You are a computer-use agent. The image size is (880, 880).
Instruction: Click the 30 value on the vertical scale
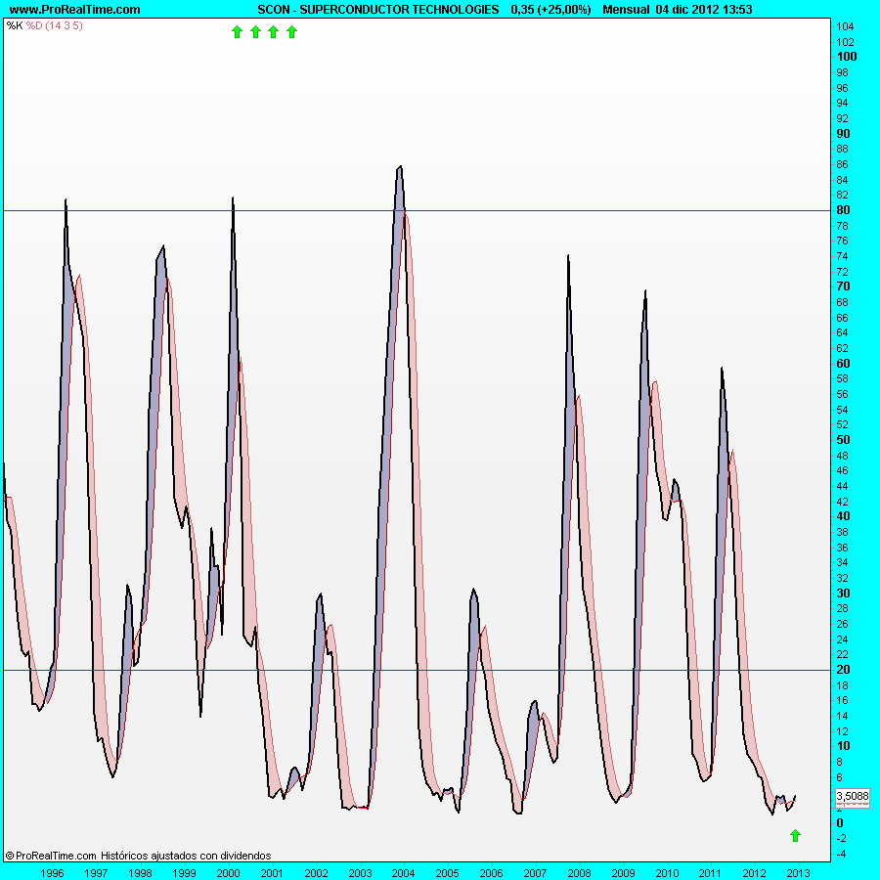pos(843,594)
